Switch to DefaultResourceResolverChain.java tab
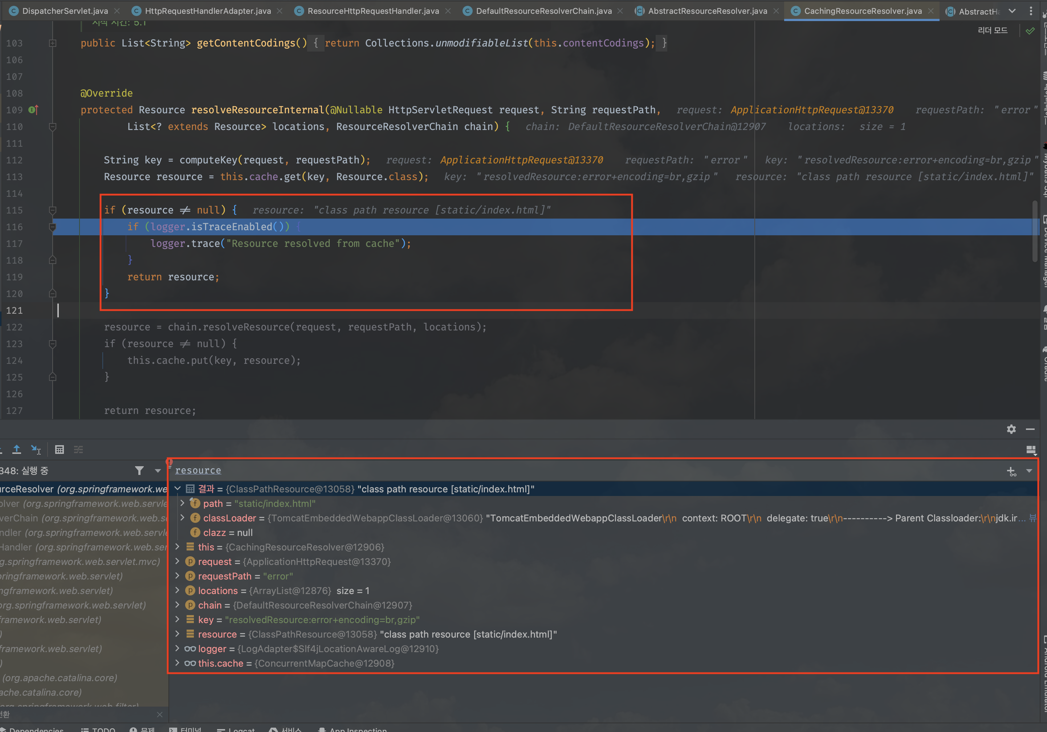 click(x=543, y=11)
